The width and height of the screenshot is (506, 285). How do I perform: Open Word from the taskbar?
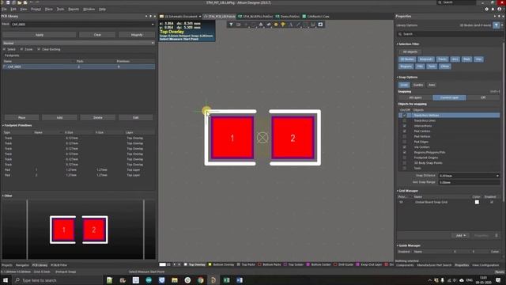240,280
